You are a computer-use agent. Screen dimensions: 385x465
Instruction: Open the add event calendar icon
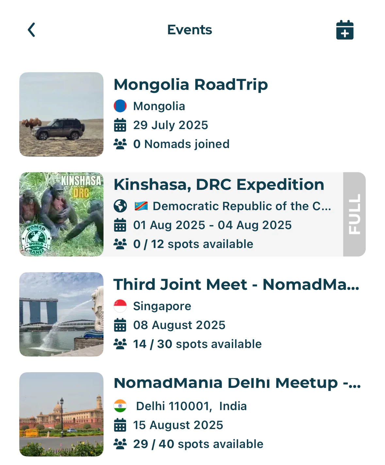(345, 30)
